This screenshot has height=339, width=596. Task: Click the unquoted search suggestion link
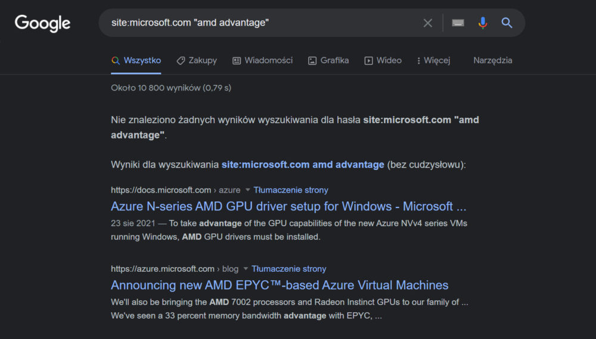pyautogui.click(x=303, y=165)
